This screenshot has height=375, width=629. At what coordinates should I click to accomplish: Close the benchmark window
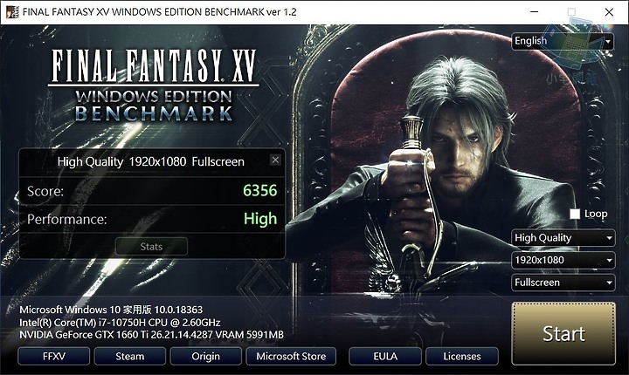point(609,12)
